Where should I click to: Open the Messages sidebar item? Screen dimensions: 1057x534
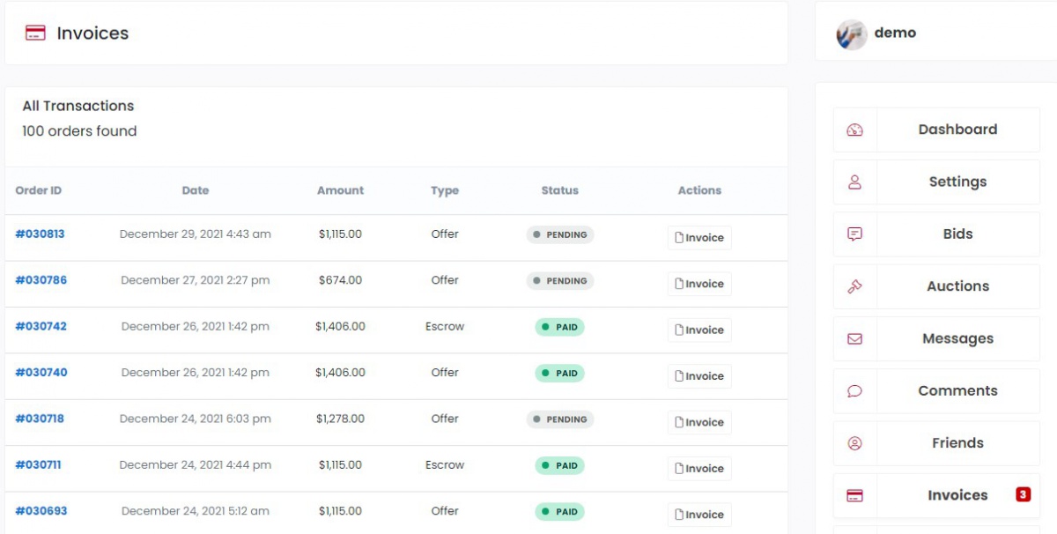(957, 338)
